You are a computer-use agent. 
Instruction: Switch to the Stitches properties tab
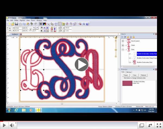click(129, 72)
